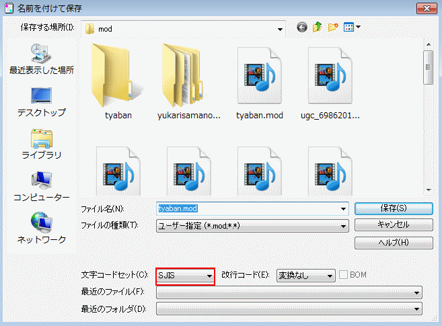The height and width of the screenshot is (326, 442).
Task: Go back to the previous folder
Action: [302, 28]
